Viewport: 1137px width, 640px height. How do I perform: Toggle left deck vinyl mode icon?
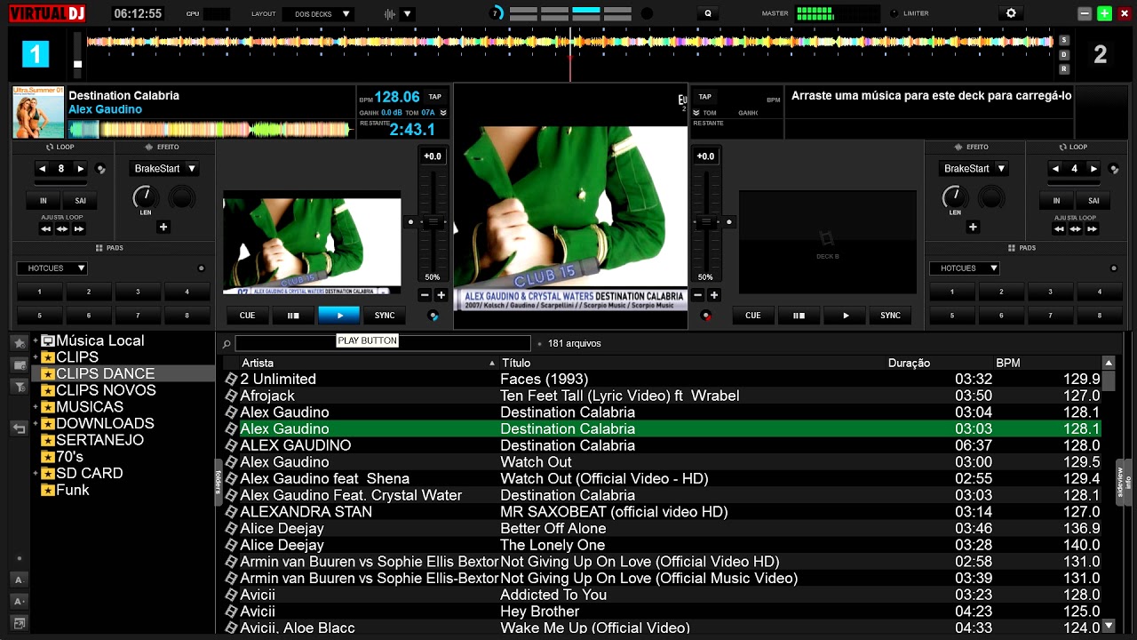point(433,316)
